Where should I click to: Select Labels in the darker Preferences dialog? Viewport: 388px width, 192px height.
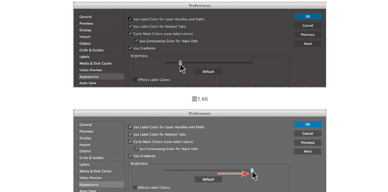101,57
